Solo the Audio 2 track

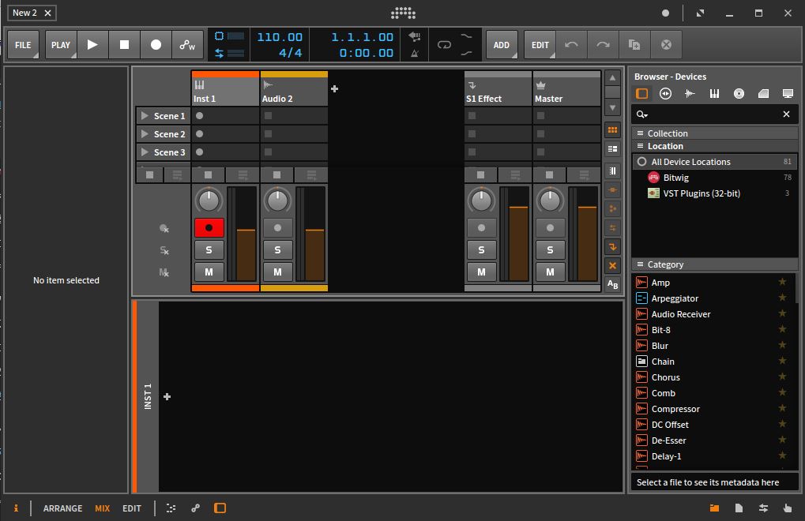click(x=278, y=249)
